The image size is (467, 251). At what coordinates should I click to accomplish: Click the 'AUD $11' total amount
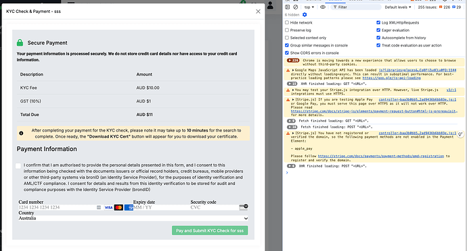point(144,115)
